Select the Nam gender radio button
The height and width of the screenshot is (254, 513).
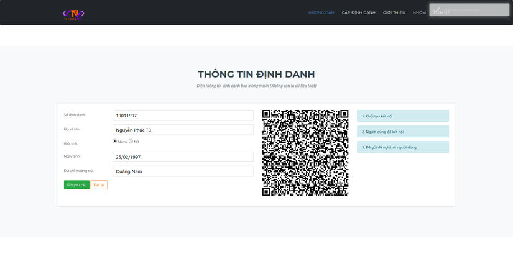115,142
